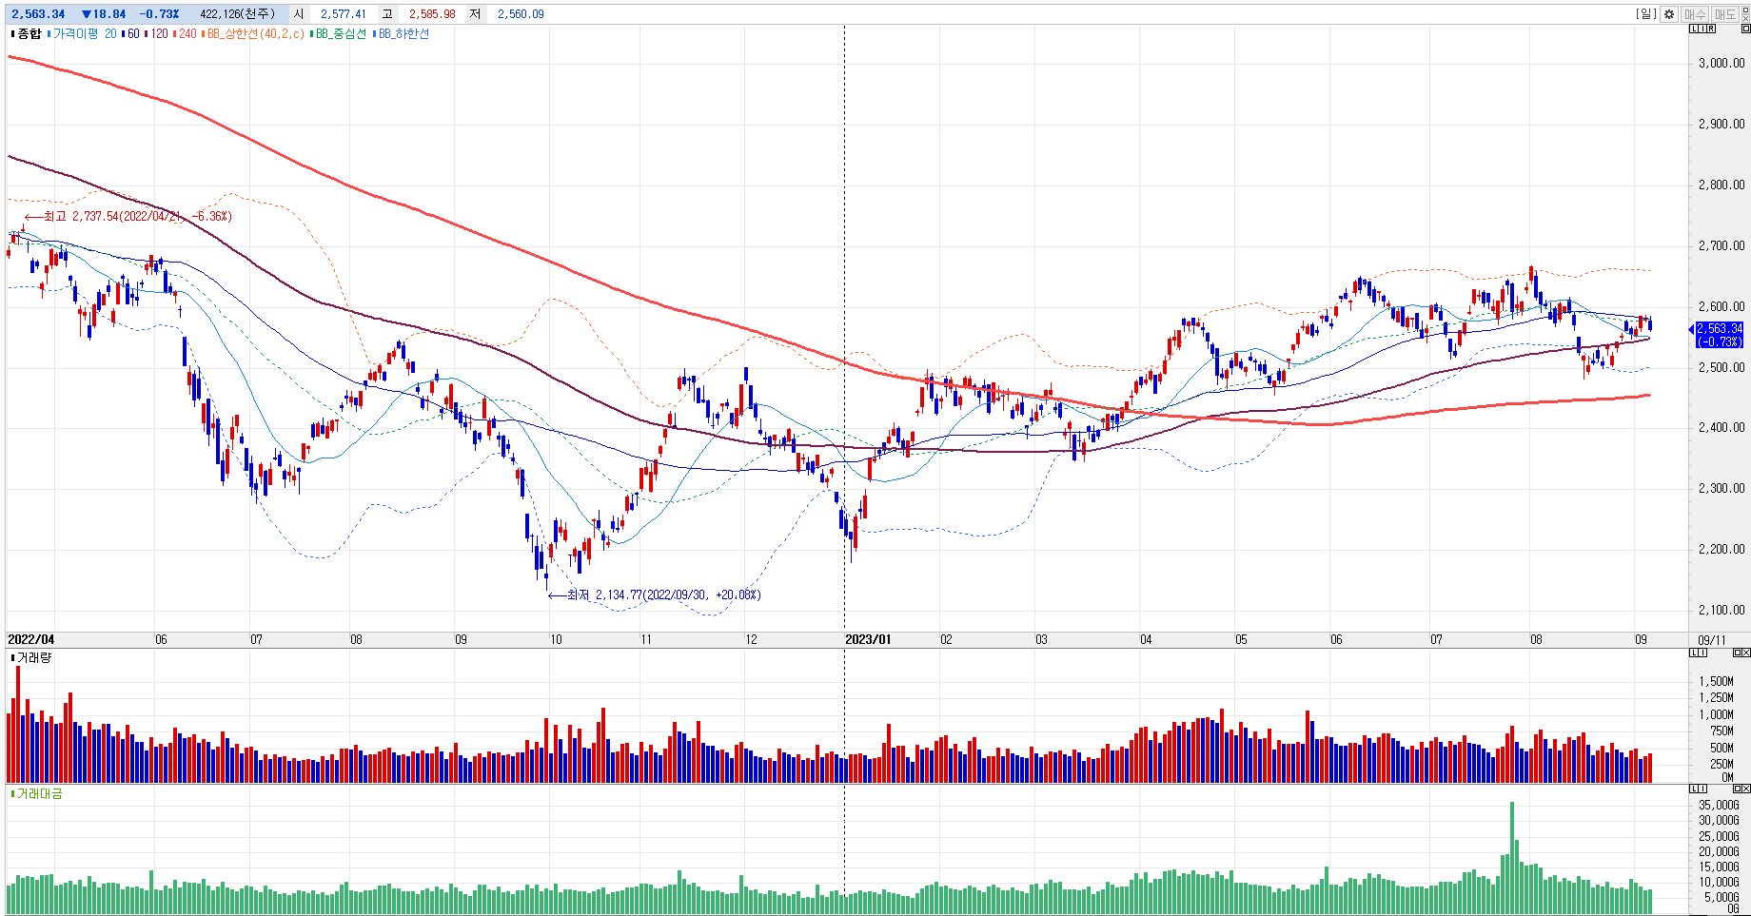Select the 종합 legend label

coord(29,33)
